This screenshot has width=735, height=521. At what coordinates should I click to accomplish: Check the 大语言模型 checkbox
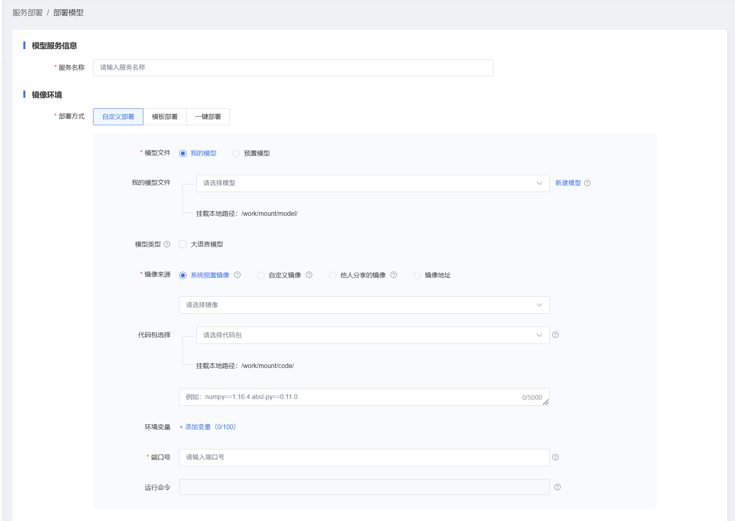pyautogui.click(x=183, y=244)
